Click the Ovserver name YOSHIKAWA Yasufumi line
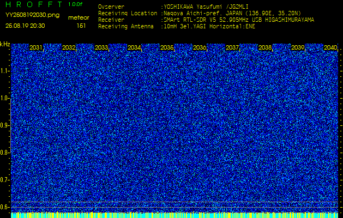The height and width of the screenshot is (218, 343). coord(173,7)
